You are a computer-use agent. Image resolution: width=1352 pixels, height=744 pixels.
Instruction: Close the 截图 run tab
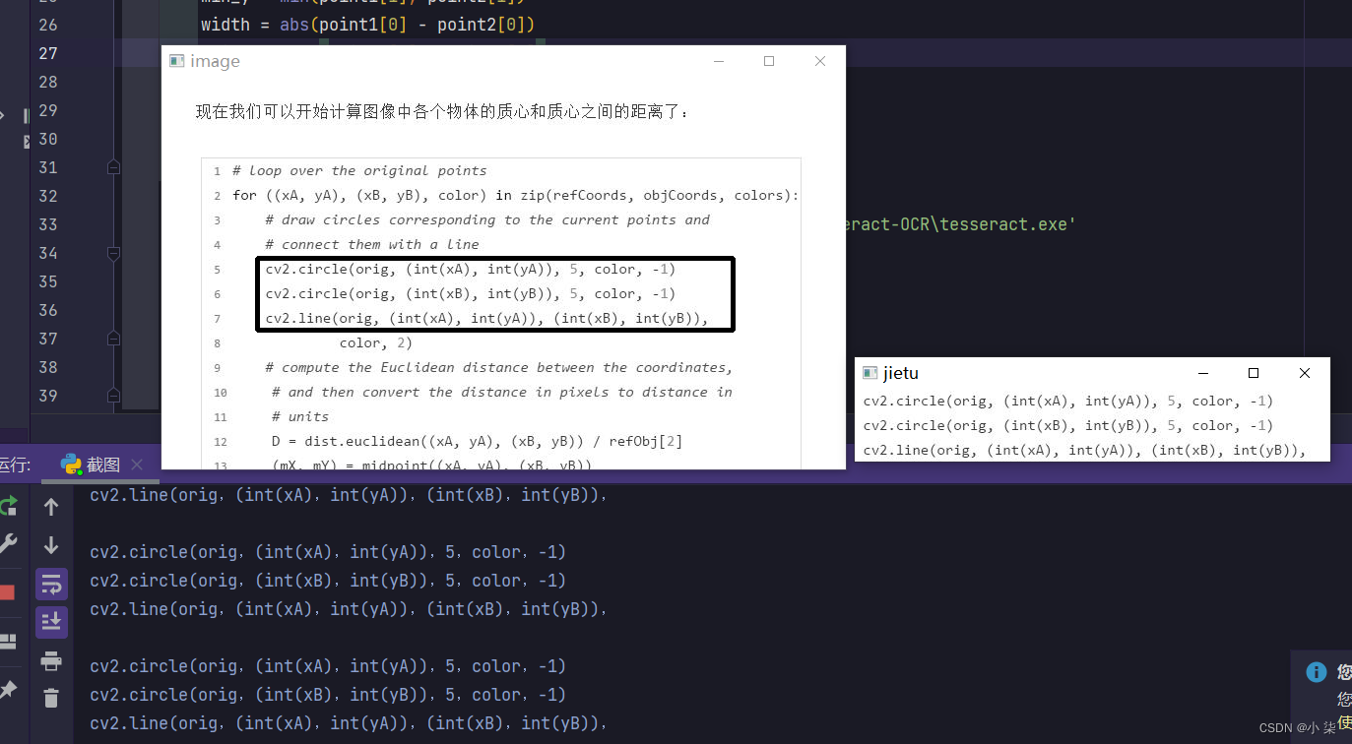tap(137, 465)
